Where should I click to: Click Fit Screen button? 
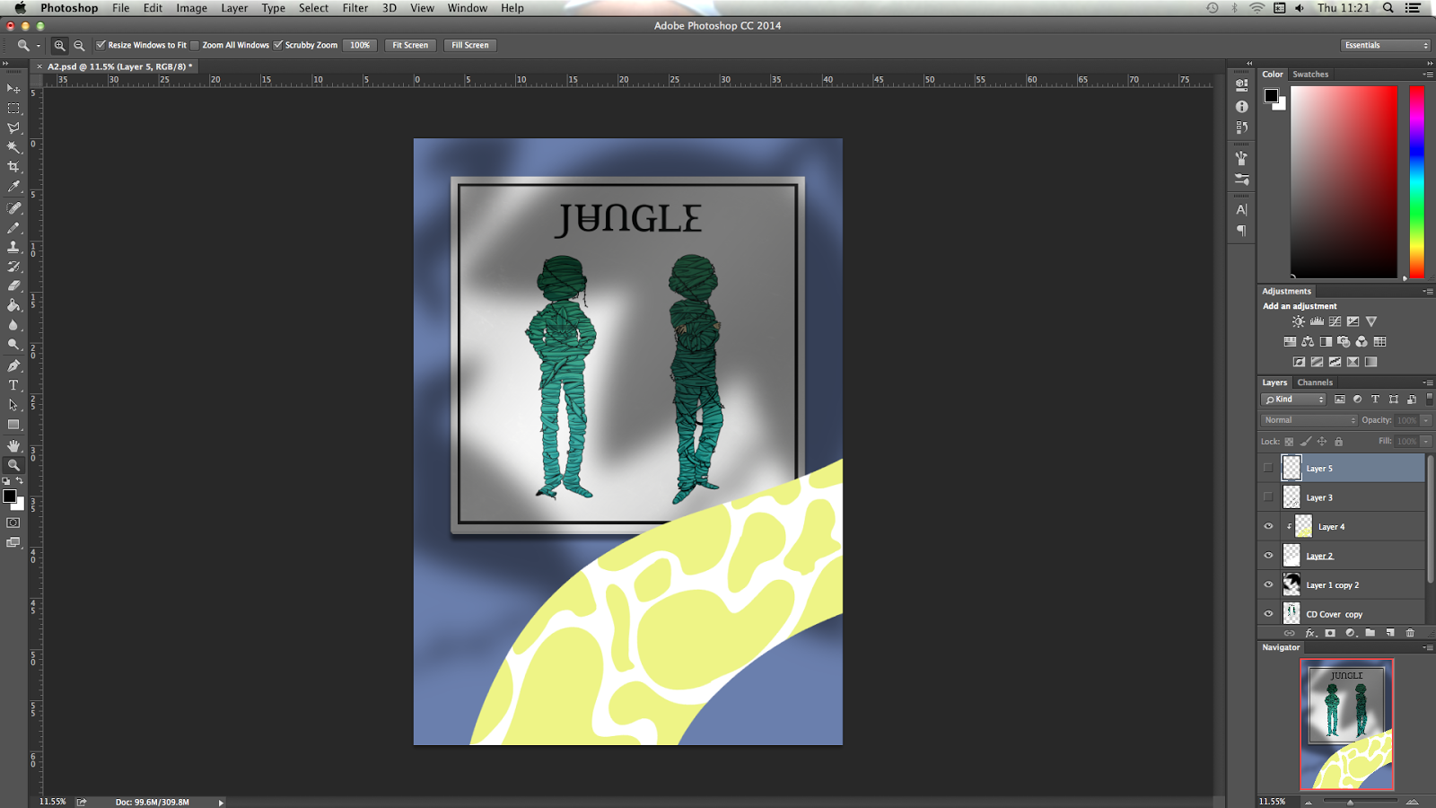[410, 45]
